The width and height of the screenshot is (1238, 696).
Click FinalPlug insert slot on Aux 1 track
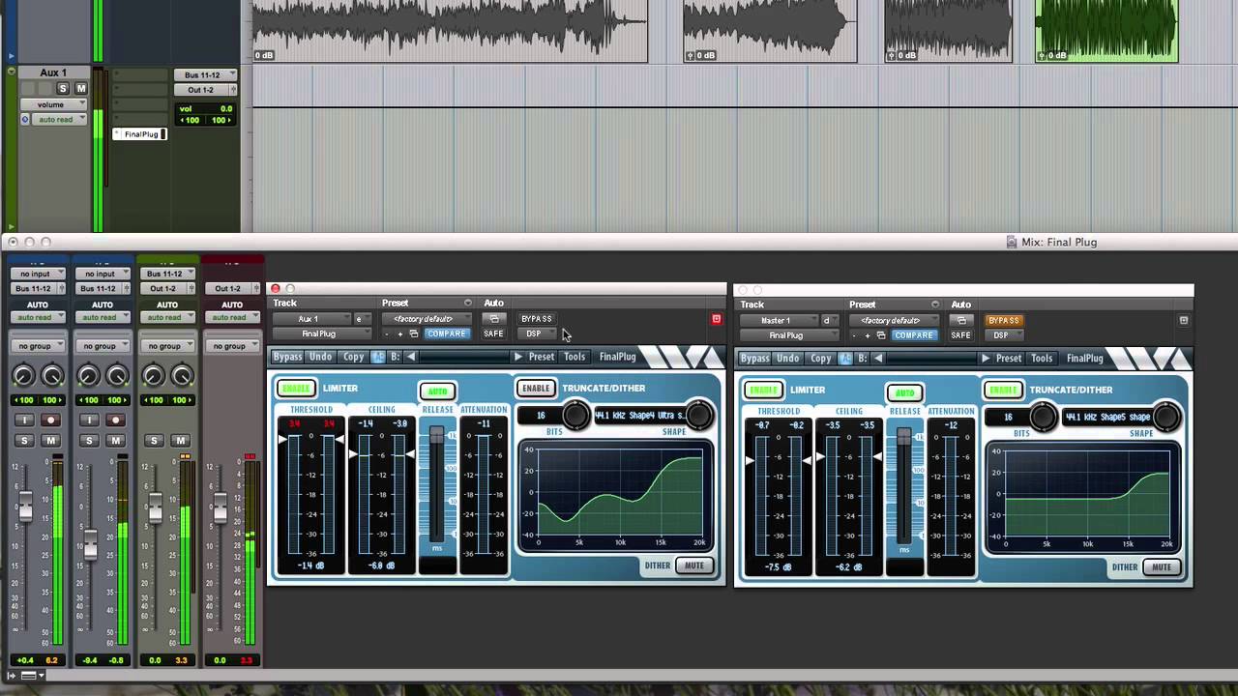pyautogui.click(x=140, y=134)
